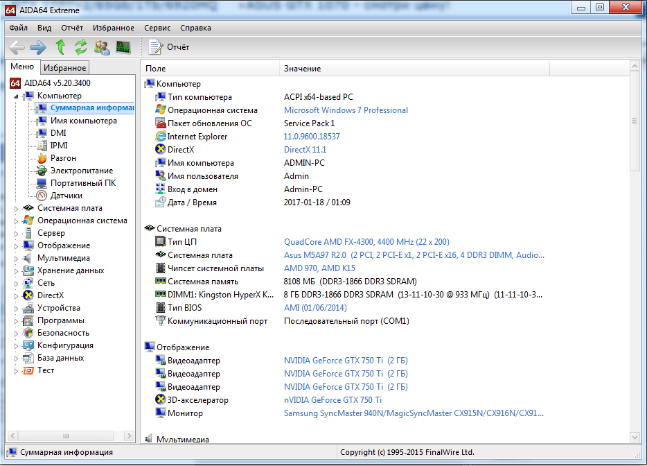Select the ADMIN-PC computer name value
The height and width of the screenshot is (466, 647).
(304, 163)
